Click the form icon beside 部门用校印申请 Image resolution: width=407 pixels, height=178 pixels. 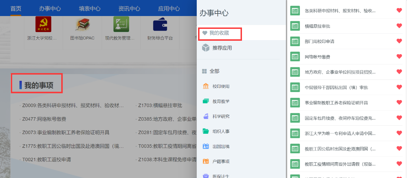click(x=295, y=41)
